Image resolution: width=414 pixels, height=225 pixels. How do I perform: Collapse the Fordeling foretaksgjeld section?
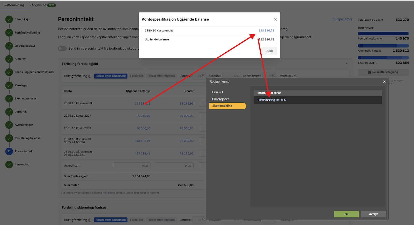(x=347, y=64)
